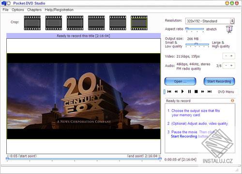This screenshot has height=174, width=242.
Task: Click the '266 MB' output size value
Action: (x=193, y=39)
